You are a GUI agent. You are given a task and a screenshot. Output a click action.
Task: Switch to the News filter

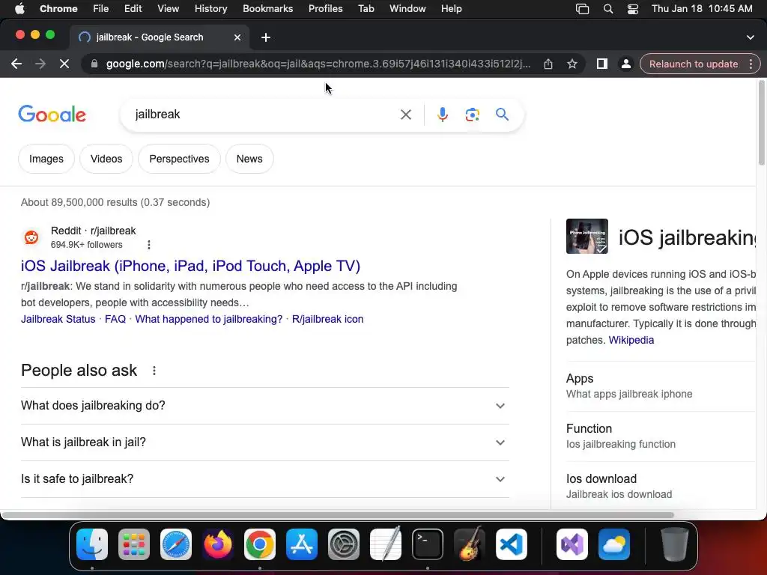click(249, 159)
